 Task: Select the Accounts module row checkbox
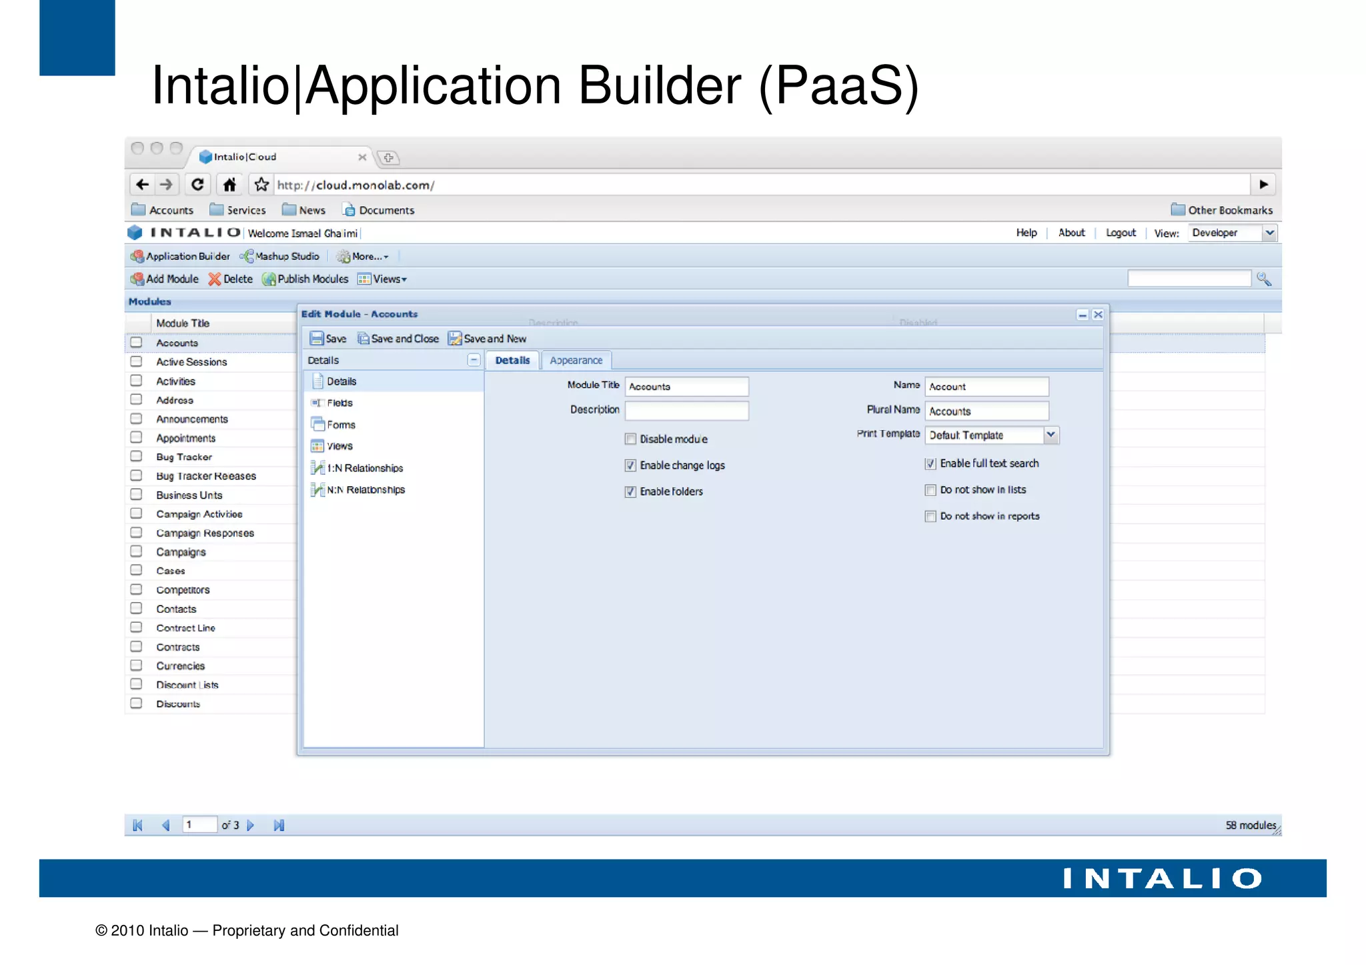[x=136, y=342]
